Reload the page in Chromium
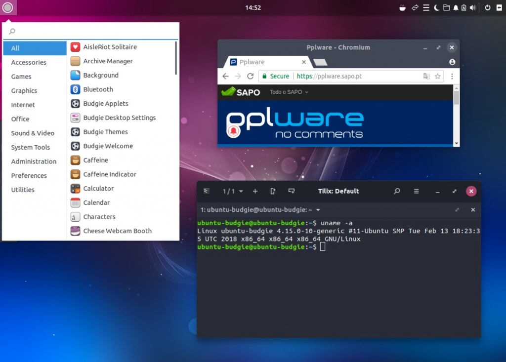The image size is (506, 362). click(x=250, y=76)
